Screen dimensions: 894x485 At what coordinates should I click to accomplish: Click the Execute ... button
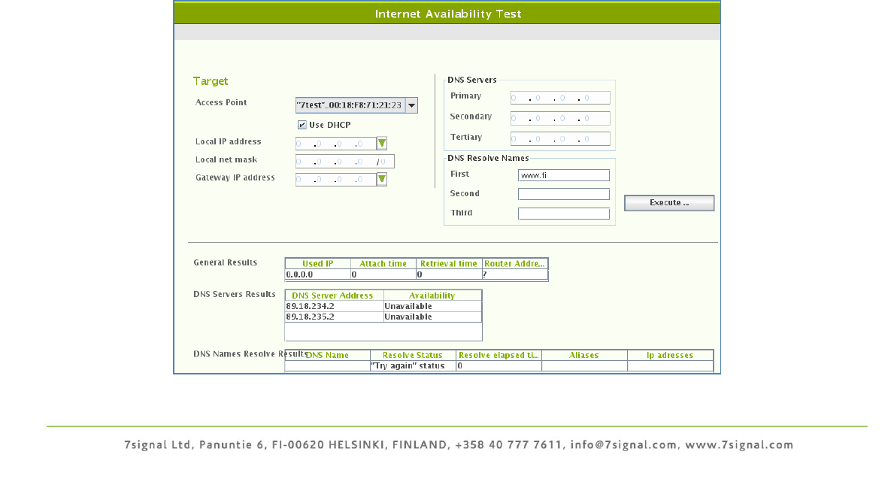(669, 203)
